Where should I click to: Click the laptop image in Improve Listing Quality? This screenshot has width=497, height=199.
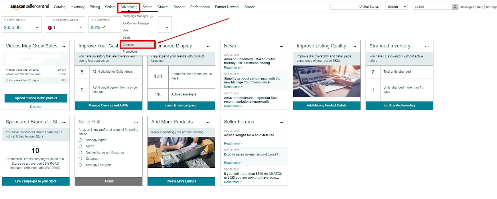327,81
